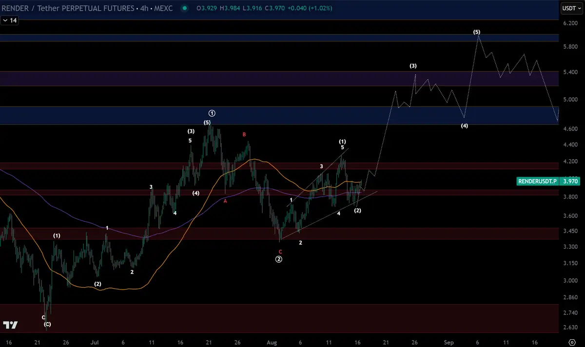Screen dimensions: 585x347
Task: Select the blue zone rectangle near 6.000
Action: pyautogui.click(x=279, y=38)
